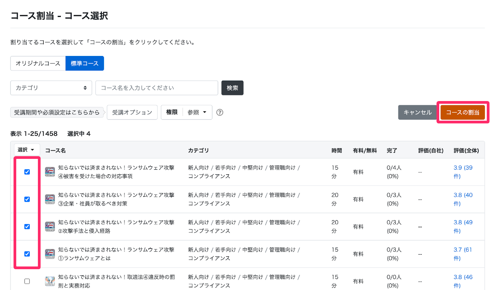
Task: Open the 3.8 (49件) rating link
Action: coord(463,227)
